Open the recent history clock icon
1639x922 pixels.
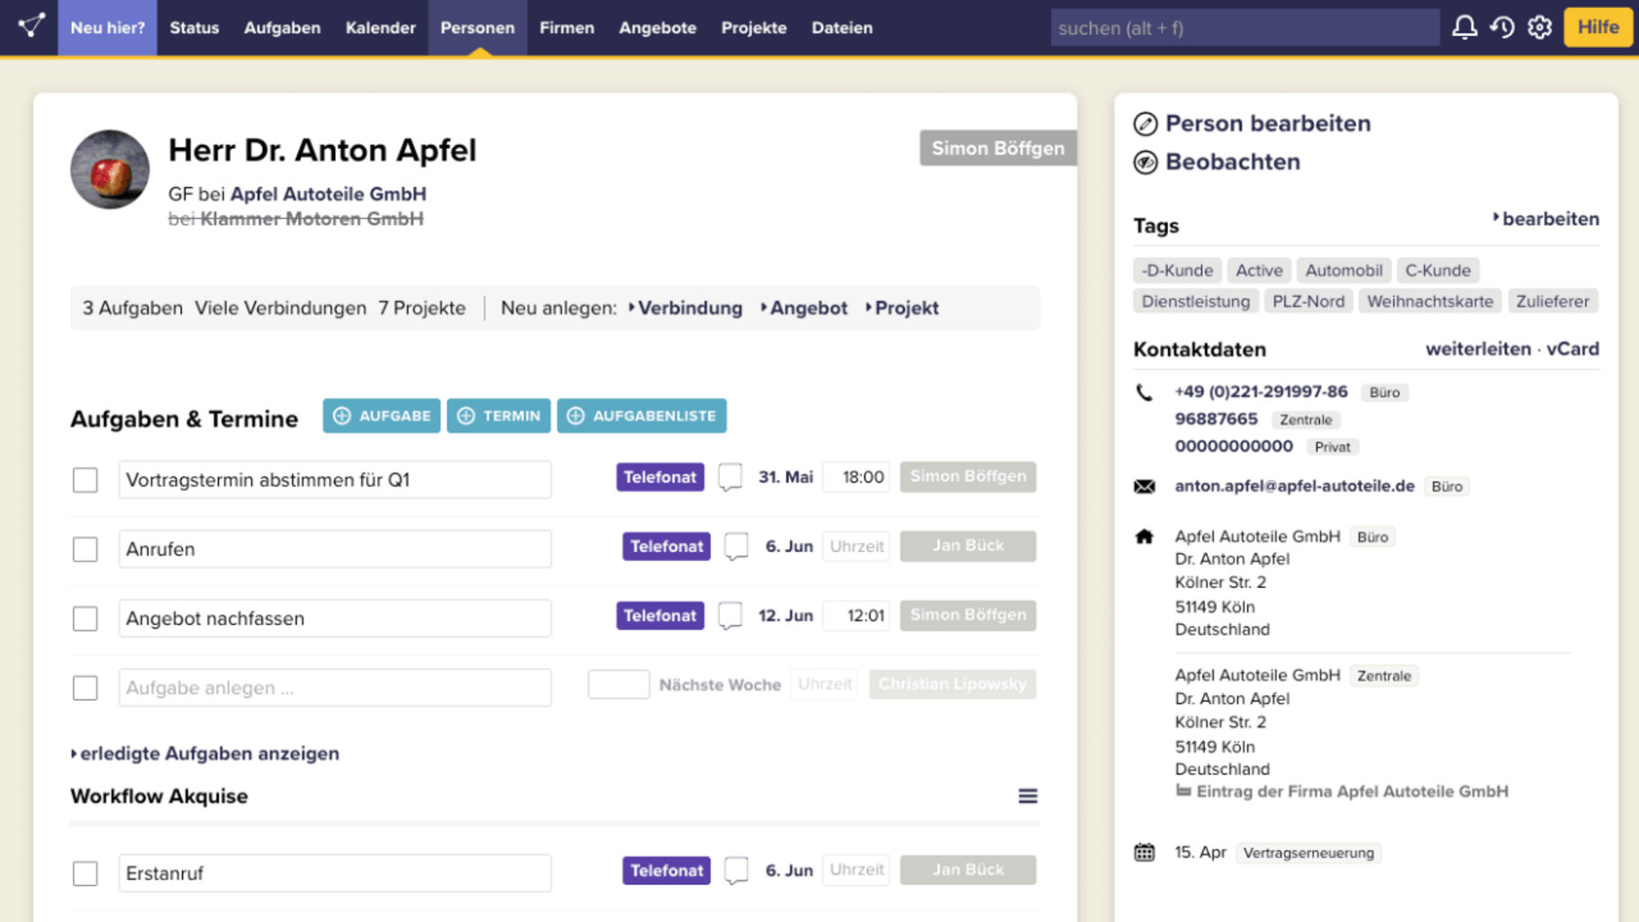1502,28
